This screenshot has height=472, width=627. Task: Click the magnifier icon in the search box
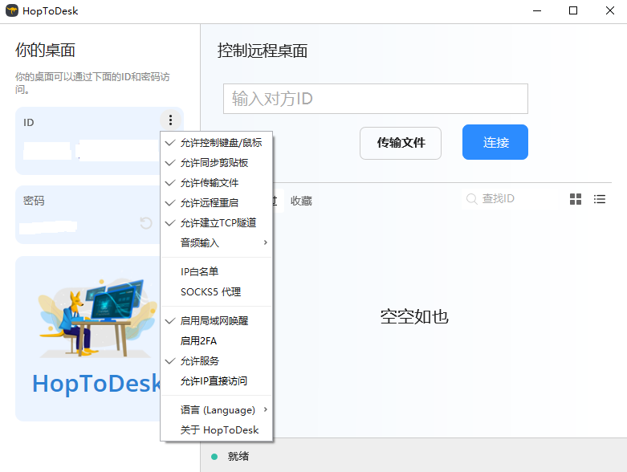[x=472, y=199]
